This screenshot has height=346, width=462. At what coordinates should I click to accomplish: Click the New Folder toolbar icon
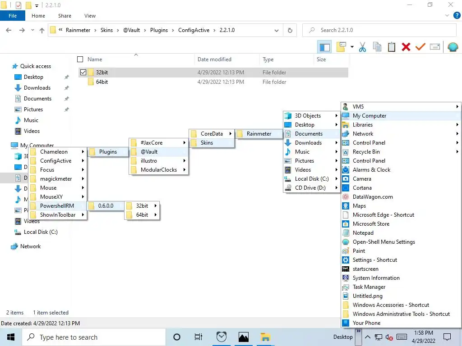pos(341,47)
